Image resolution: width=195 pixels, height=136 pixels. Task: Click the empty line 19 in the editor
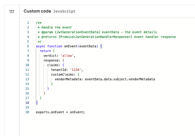(79, 107)
